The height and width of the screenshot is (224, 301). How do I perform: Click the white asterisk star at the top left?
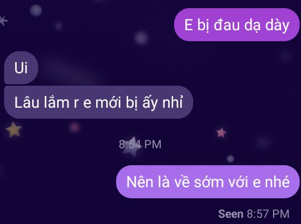click(3, 20)
